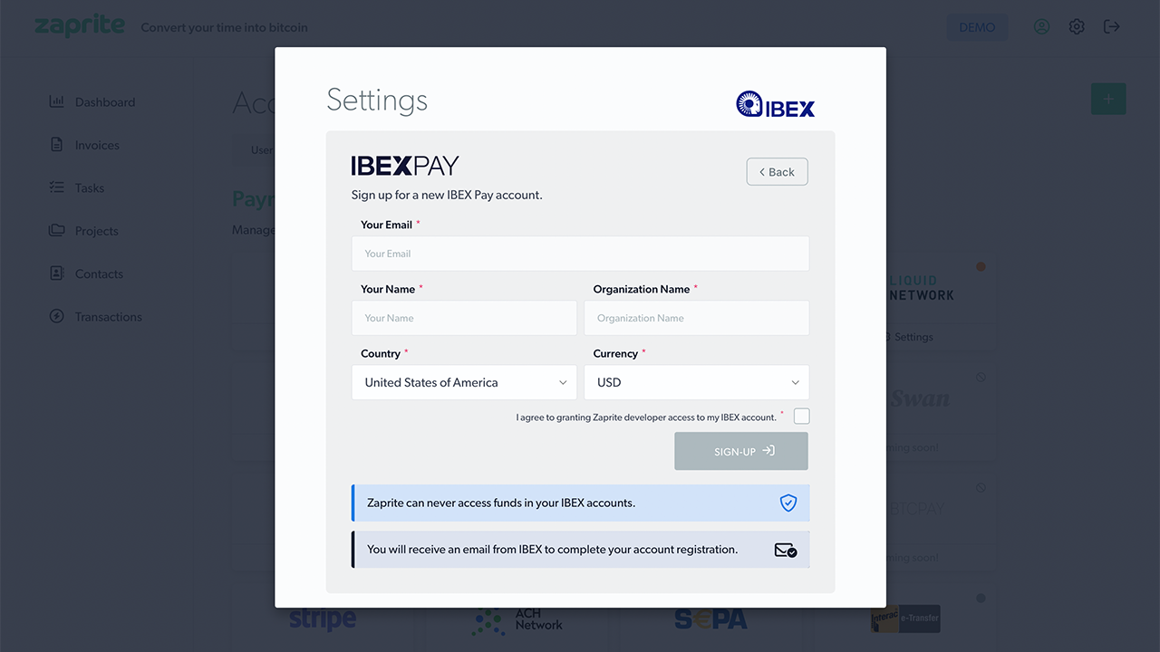Click the Contacts person icon
This screenshot has width=1160, height=652.
(x=56, y=273)
